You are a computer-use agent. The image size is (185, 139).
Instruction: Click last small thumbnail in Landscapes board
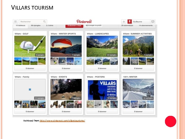click(x=114, y=61)
